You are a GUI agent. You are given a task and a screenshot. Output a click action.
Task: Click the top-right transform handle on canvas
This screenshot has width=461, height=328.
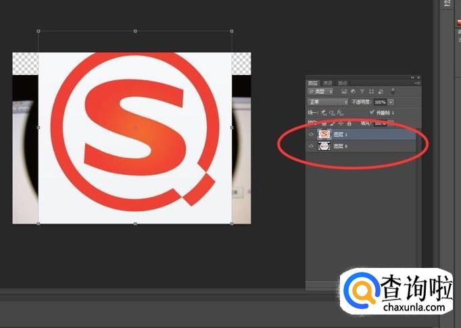point(232,31)
